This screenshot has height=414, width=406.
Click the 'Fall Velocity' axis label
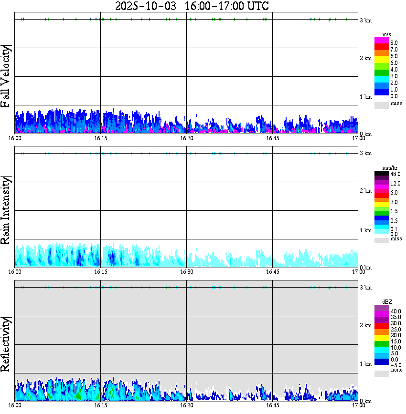(x=6, y=77)
